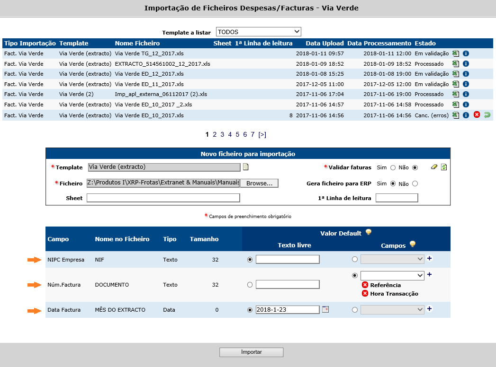Click the green reprocess arrow on the cancelled row
The image size is (496, 367).
click(x=487, y=115)
